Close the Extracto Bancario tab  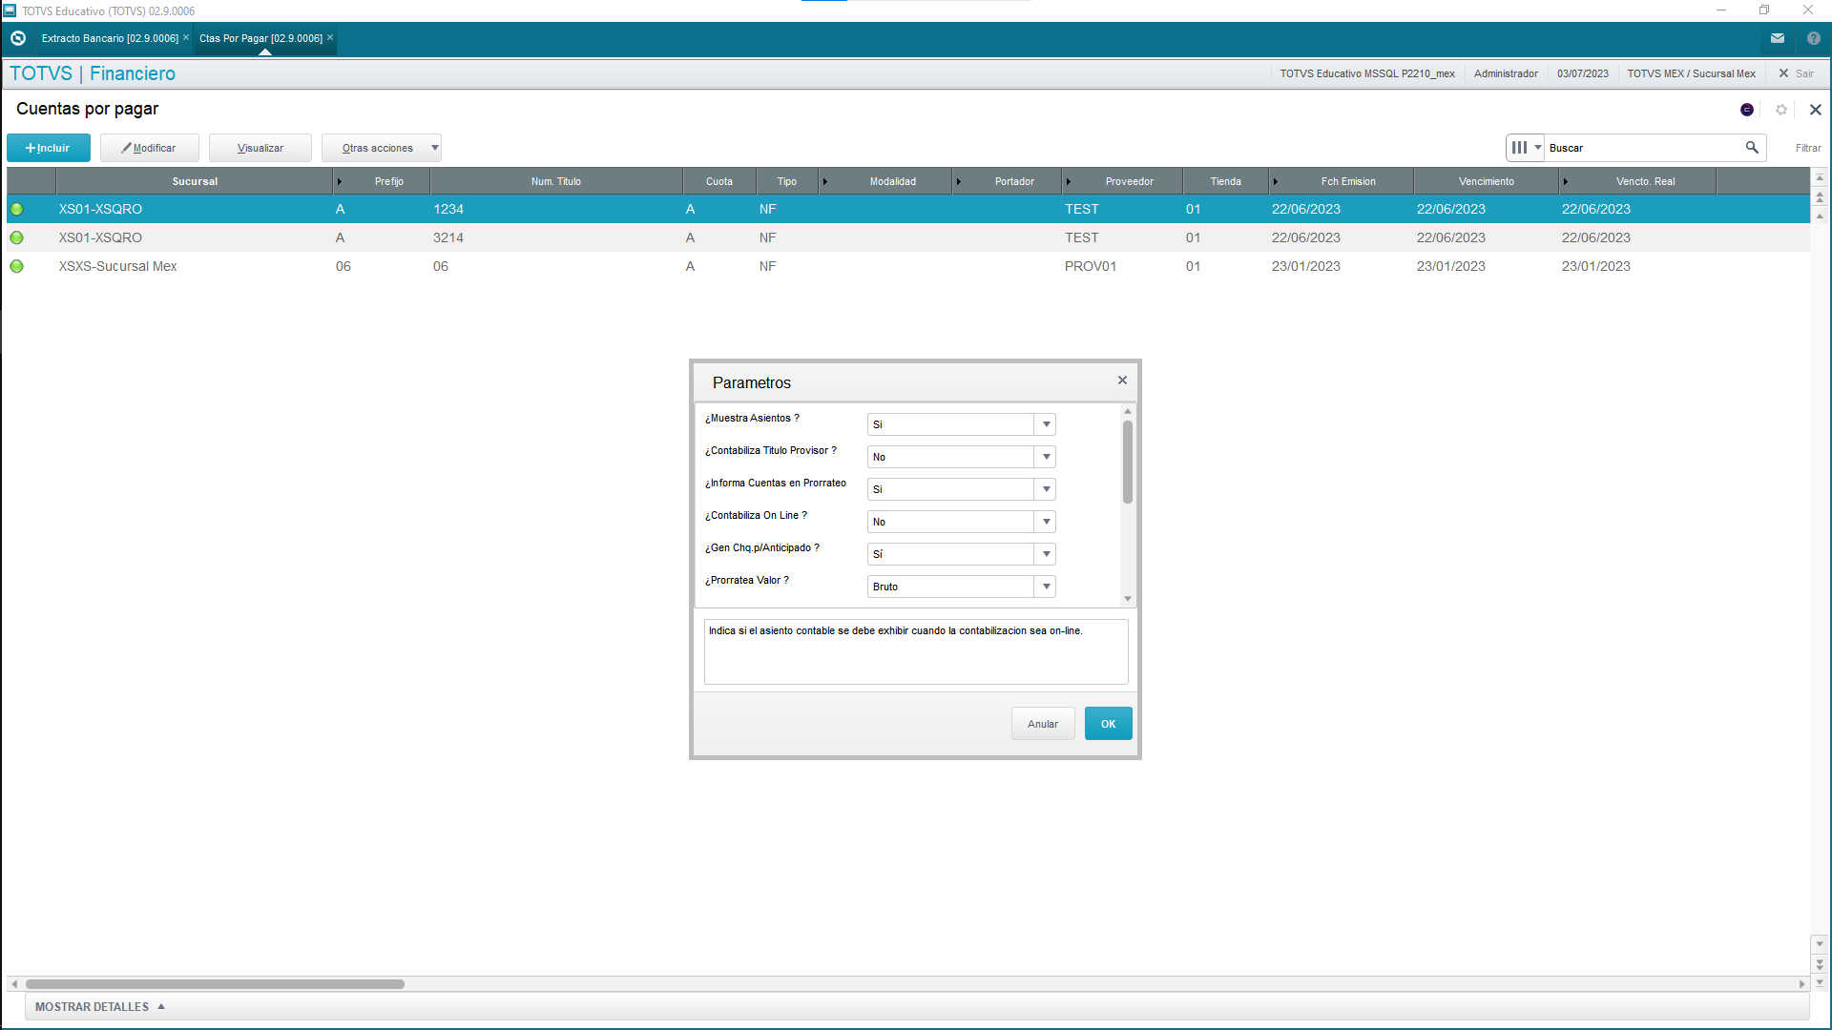pyautogui.click(x=186, y=37)
